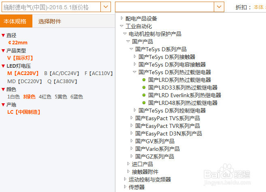Pick the 4红色 color option

point(45,97)
